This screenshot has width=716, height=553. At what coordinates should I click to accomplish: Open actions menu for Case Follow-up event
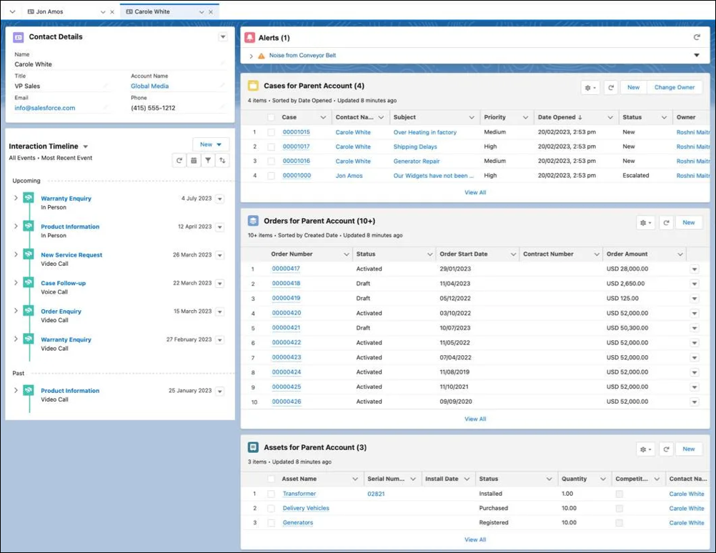(220, 284)
